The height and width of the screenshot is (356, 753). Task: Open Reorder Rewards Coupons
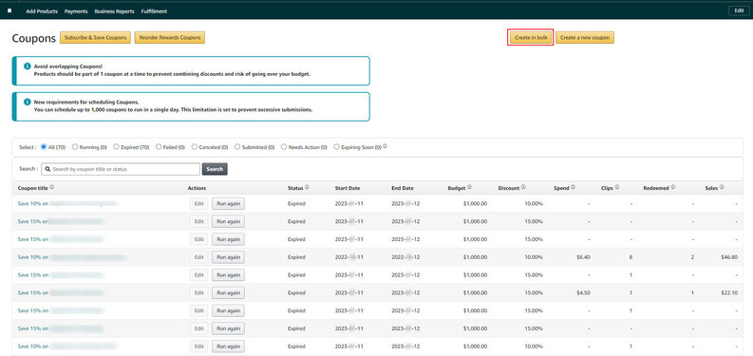[170, 37]
